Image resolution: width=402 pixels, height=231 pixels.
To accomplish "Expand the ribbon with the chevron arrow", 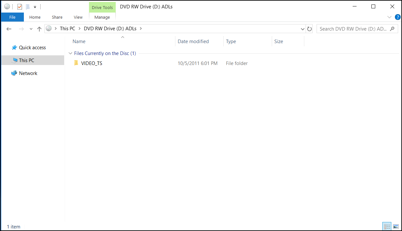I will (389, 17).
